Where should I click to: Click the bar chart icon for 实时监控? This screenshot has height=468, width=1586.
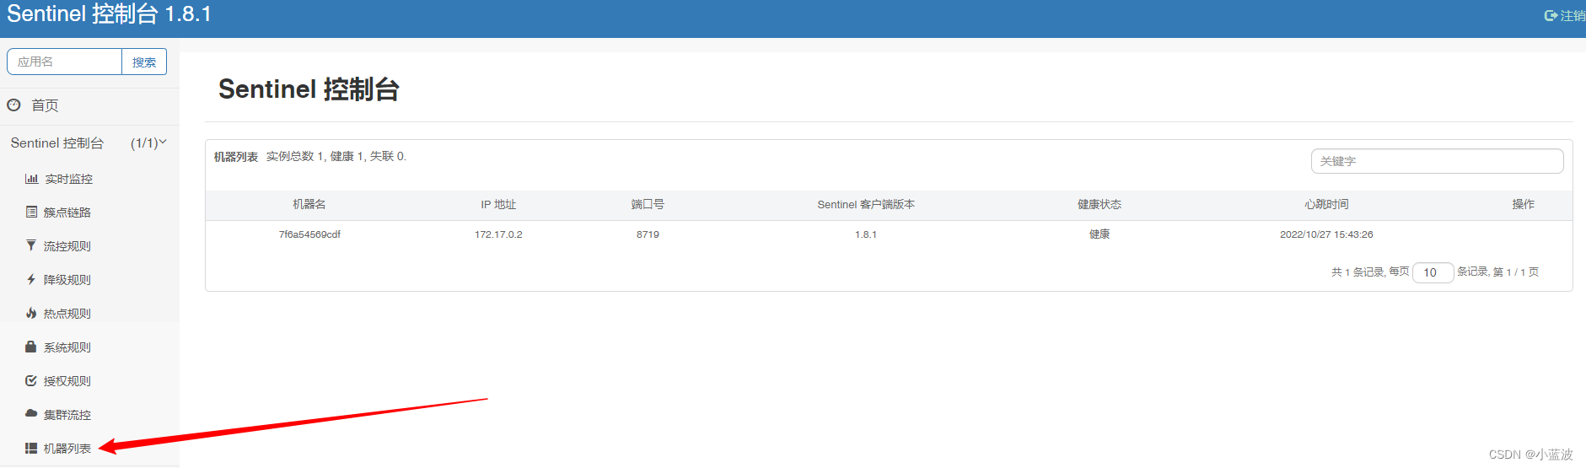31,179
